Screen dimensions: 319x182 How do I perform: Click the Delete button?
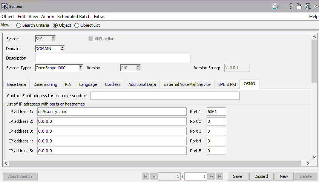pyautogui.click(x=305, y=176)
